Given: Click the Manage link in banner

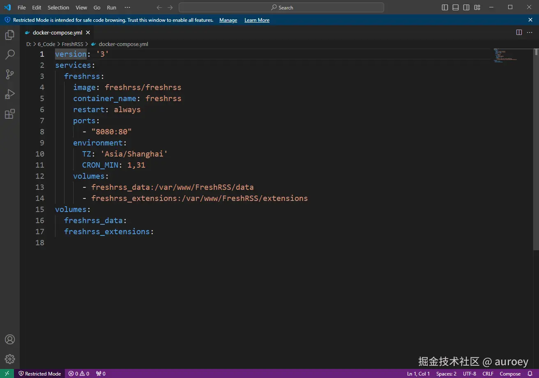Looking at the screenshot, I should (x=228, y=20).
